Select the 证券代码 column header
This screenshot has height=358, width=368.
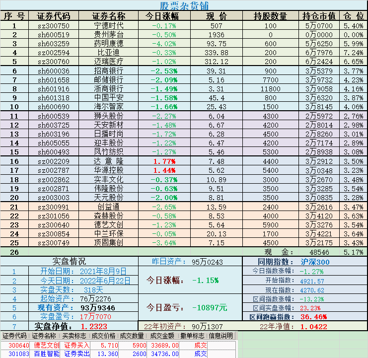(54, 16)
